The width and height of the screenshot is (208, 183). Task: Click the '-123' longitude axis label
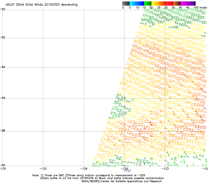coord(165,169)
